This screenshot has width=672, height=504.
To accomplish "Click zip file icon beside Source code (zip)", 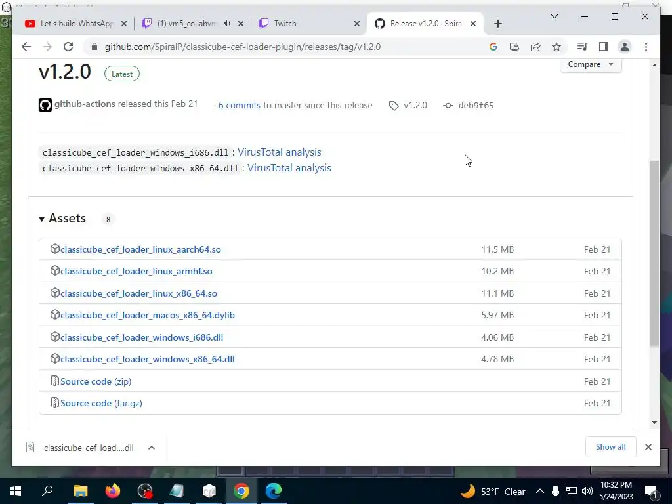I will tap(55, 381).
